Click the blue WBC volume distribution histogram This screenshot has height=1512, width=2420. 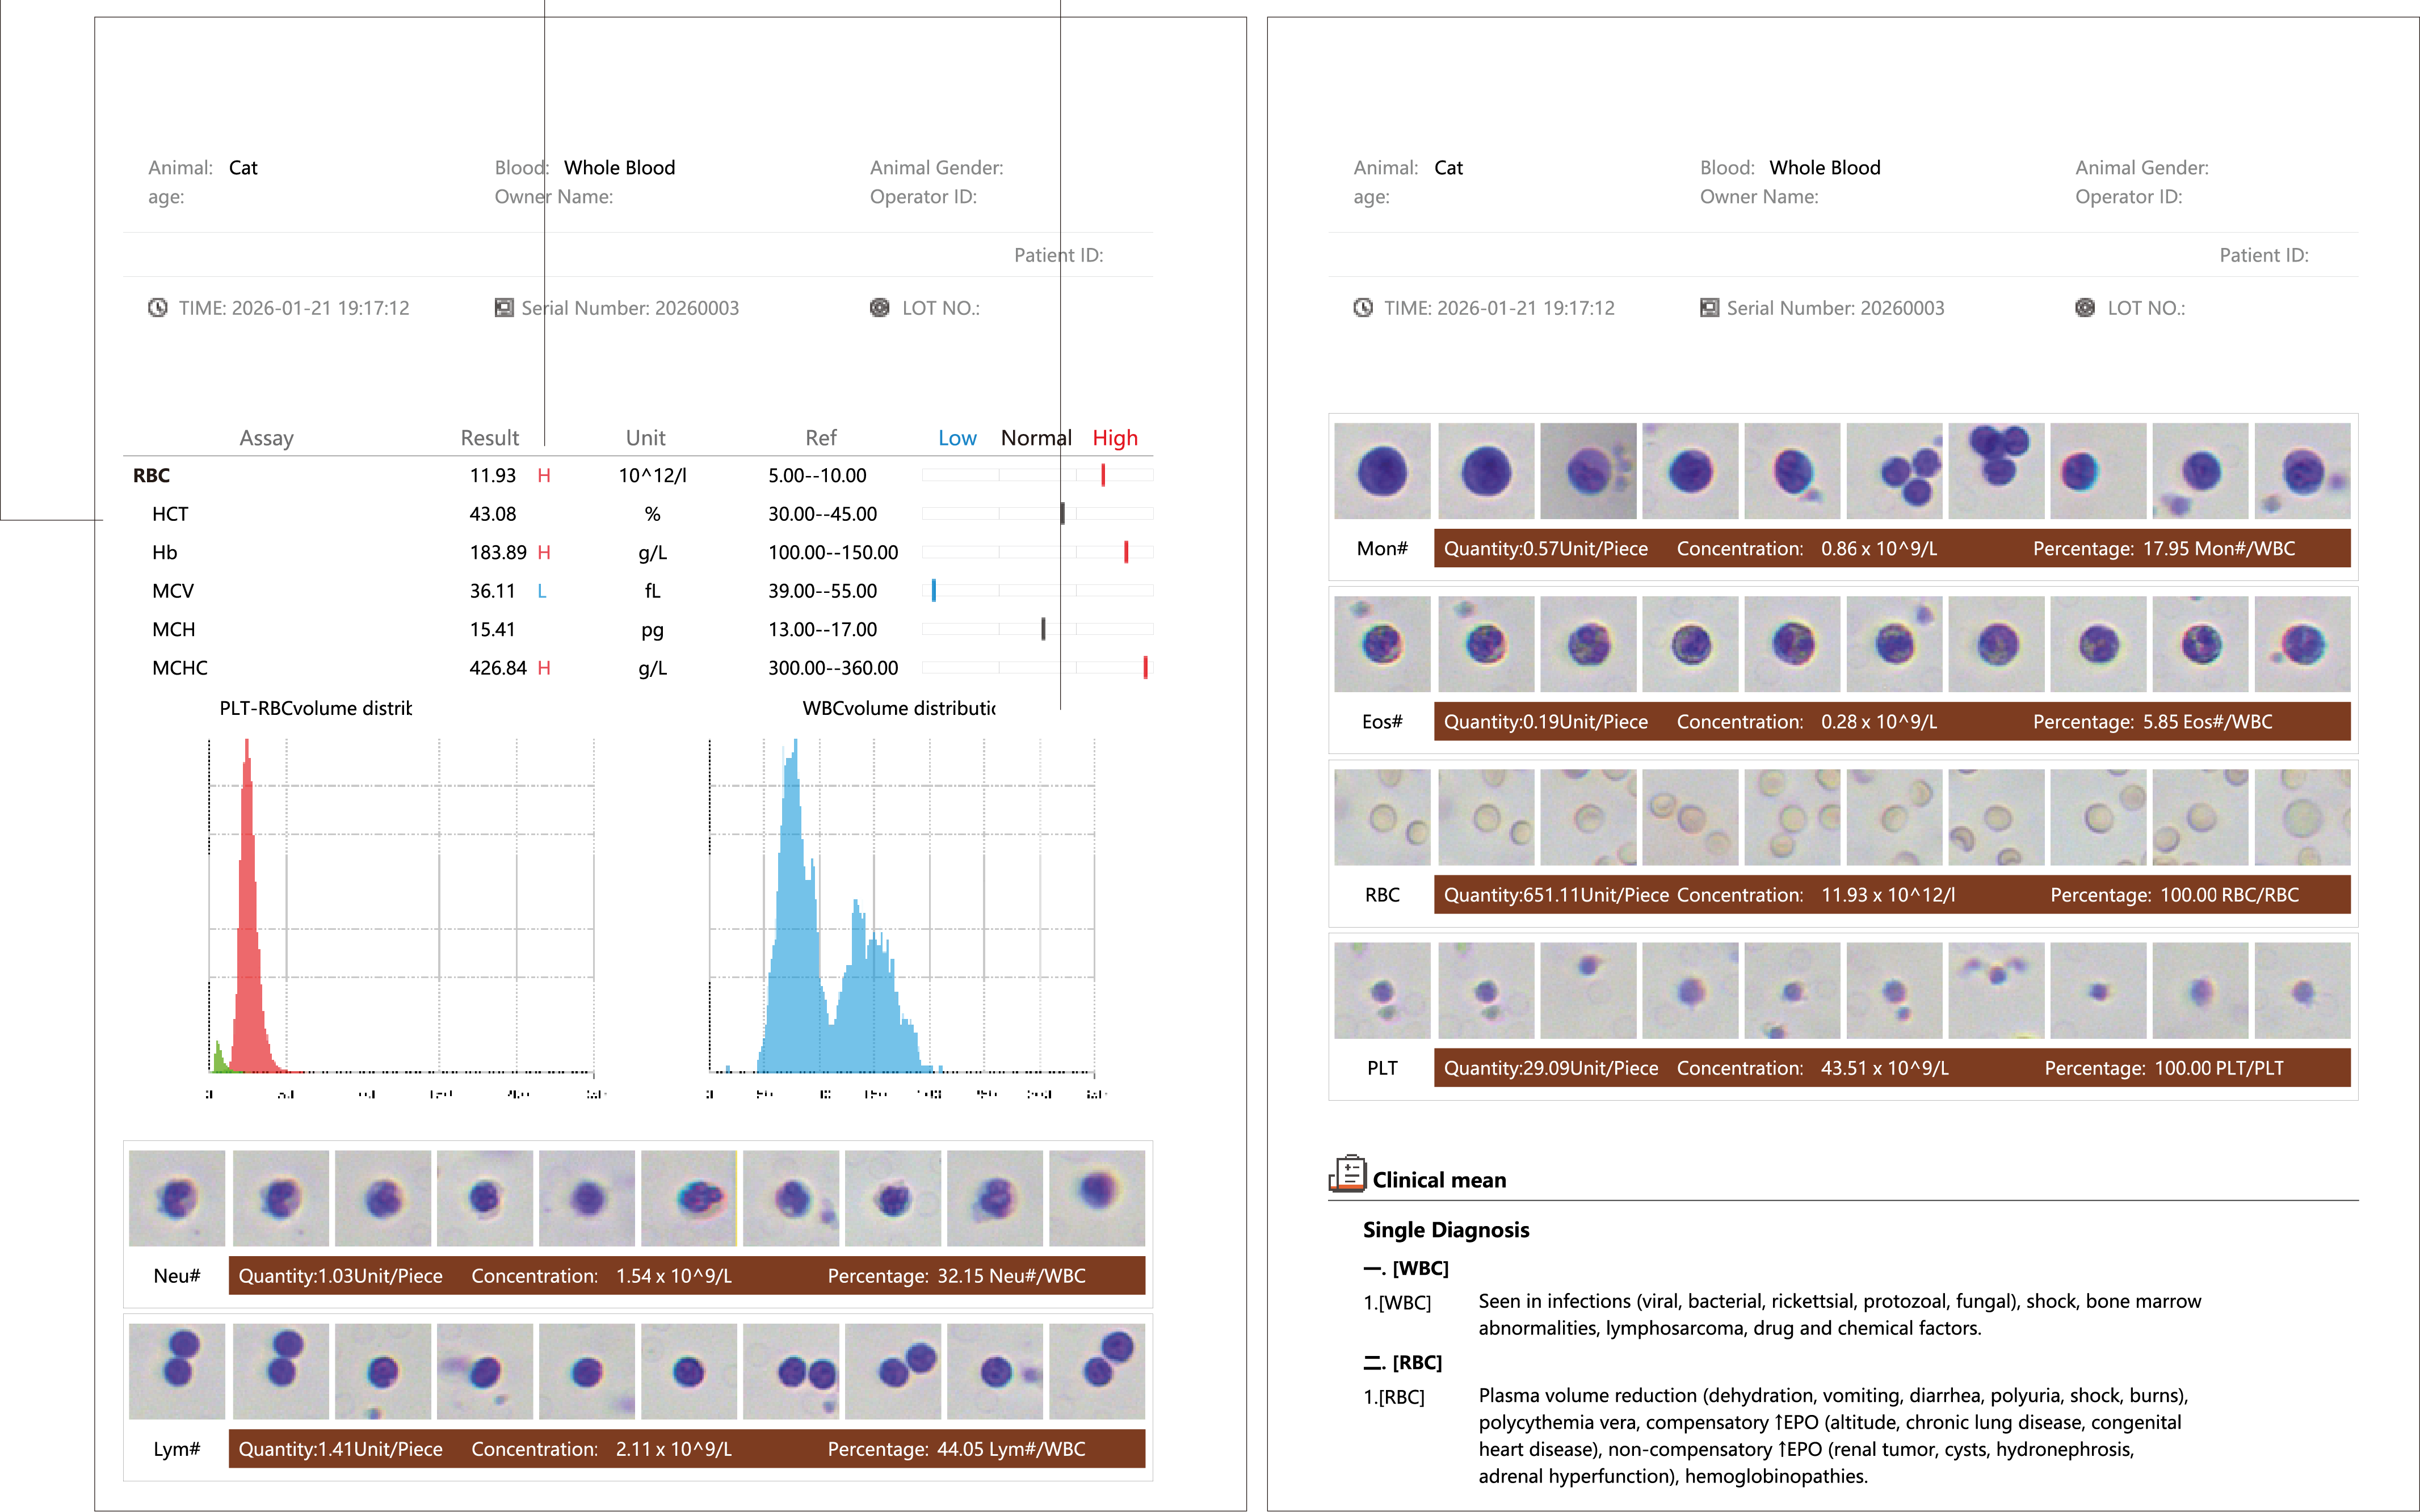coord(840,905)
